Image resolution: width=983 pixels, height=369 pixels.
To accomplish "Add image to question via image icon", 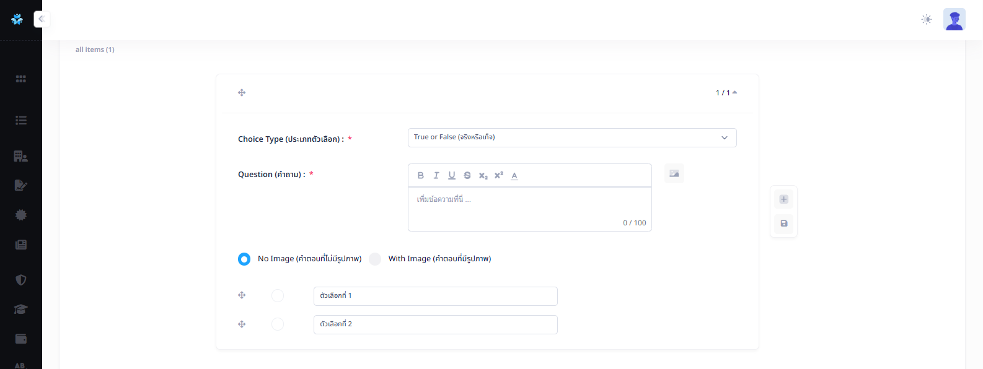I will tap(674, 174).
